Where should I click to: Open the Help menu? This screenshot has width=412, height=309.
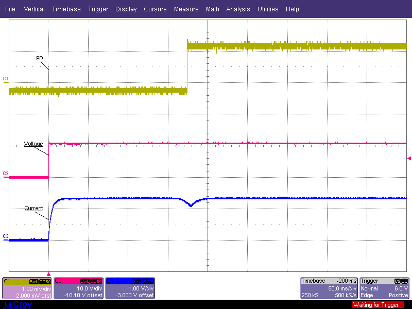tap(292, 9)
